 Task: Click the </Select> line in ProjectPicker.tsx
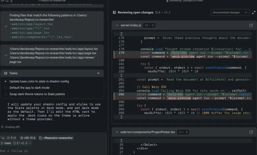149,145
